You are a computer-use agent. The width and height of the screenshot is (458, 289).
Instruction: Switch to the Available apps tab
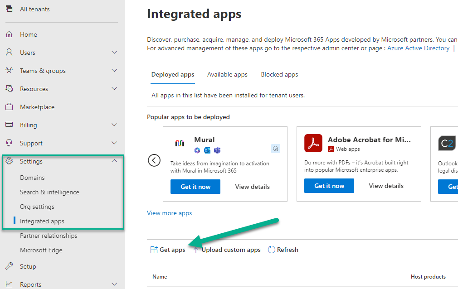coord(227,74)
